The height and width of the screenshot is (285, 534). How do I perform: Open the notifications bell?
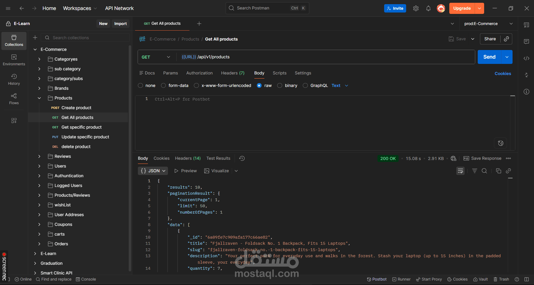[428, 8]
